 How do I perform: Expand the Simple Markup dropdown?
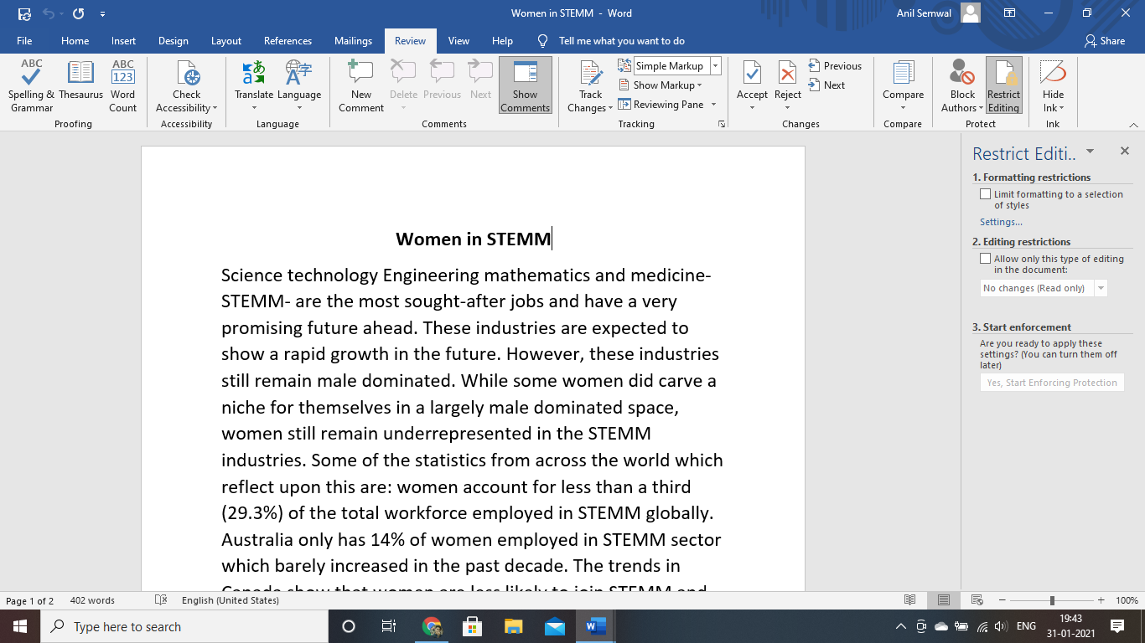click(715, 66)
